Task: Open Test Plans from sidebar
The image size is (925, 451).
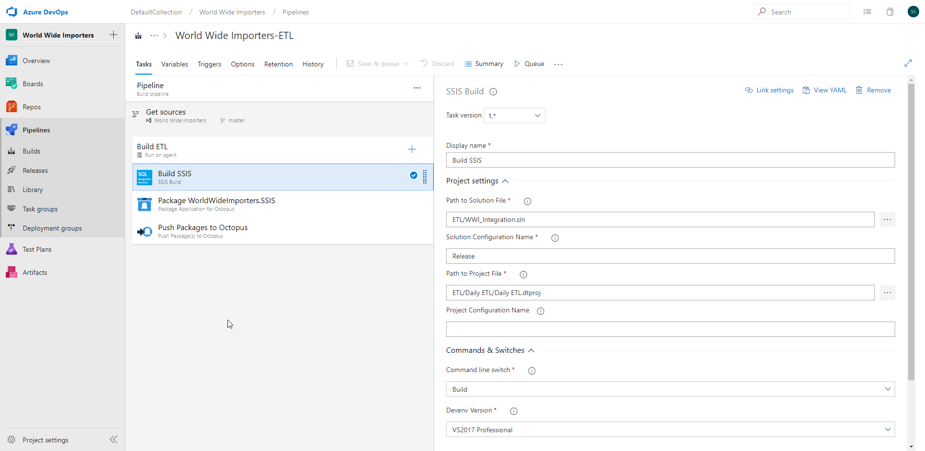Action: (x=37, y=249)
